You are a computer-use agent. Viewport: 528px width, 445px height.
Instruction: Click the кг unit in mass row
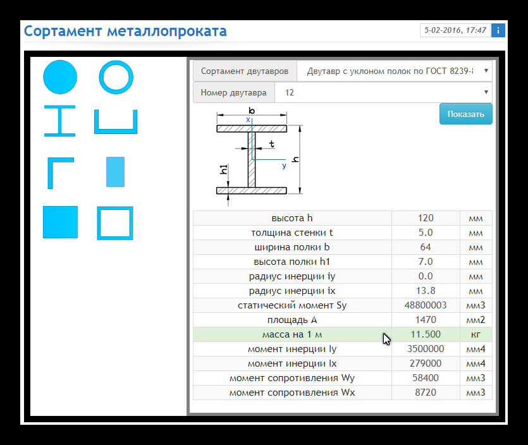(x=476, y=334)
